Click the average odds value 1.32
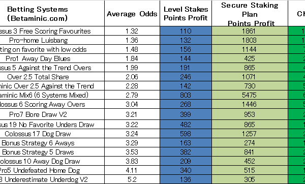 coord(132,31)
